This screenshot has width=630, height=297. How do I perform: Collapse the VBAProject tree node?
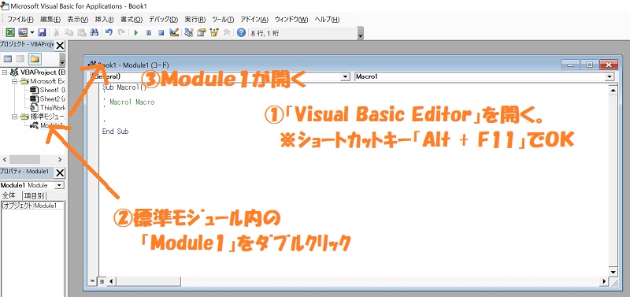[x=5, y=72]
